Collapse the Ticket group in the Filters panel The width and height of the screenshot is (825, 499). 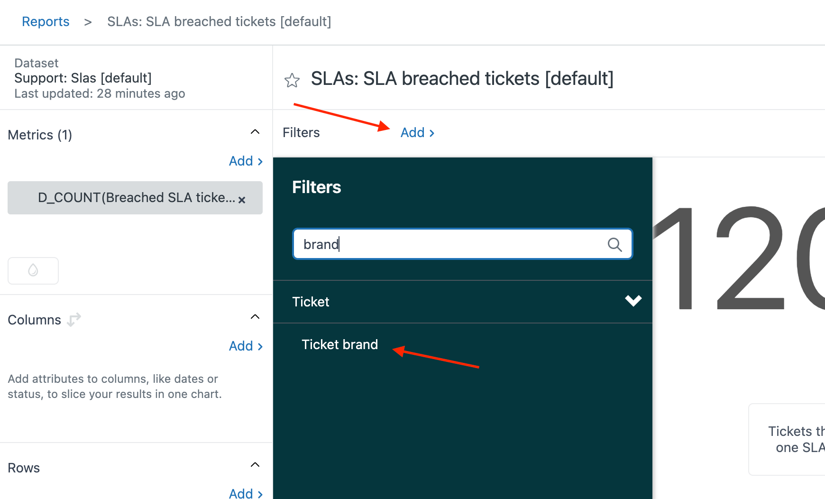pos(633,301)
